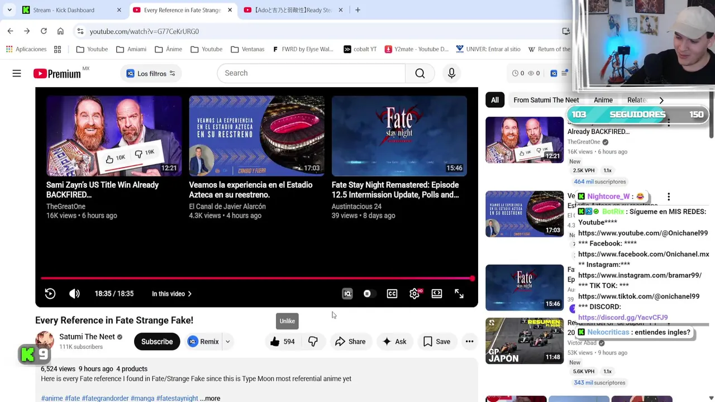Open Y2mate Youtube Downloader bookmark

point(416,49)
